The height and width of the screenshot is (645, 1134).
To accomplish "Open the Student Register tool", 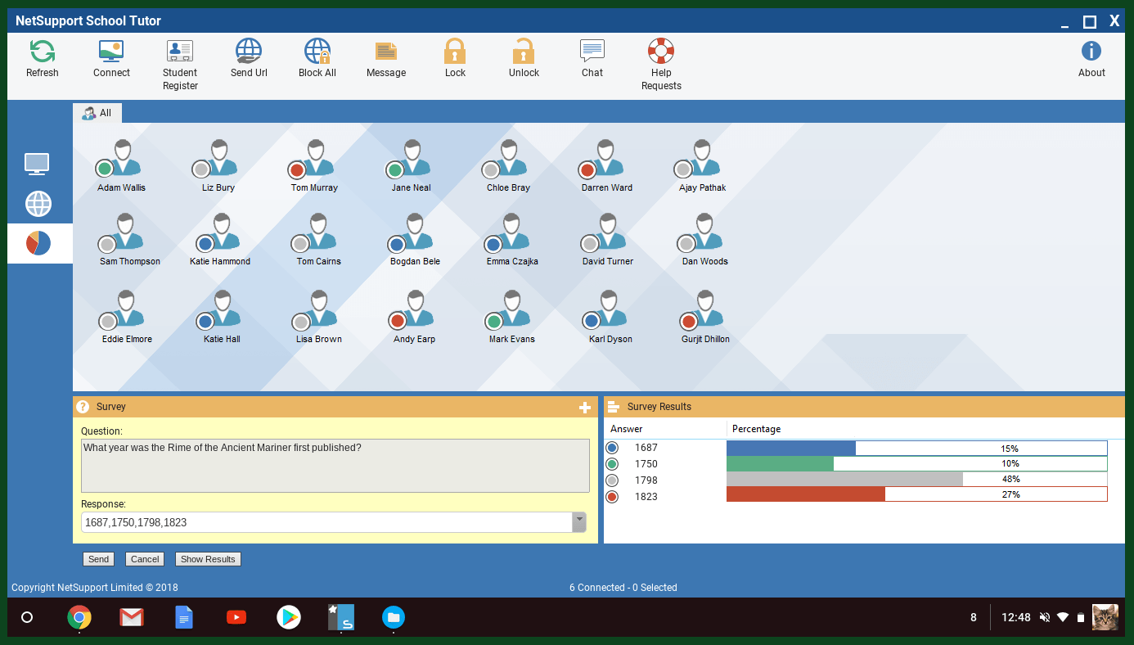I will [x=180, y=52].
